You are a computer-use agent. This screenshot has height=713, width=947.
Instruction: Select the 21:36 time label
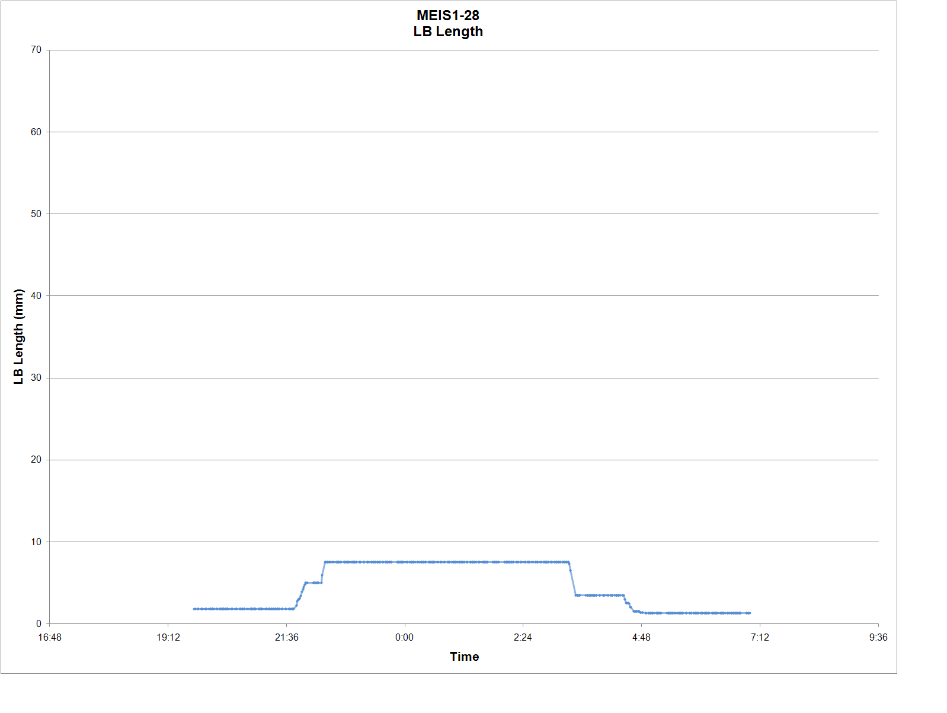[286, 638]
